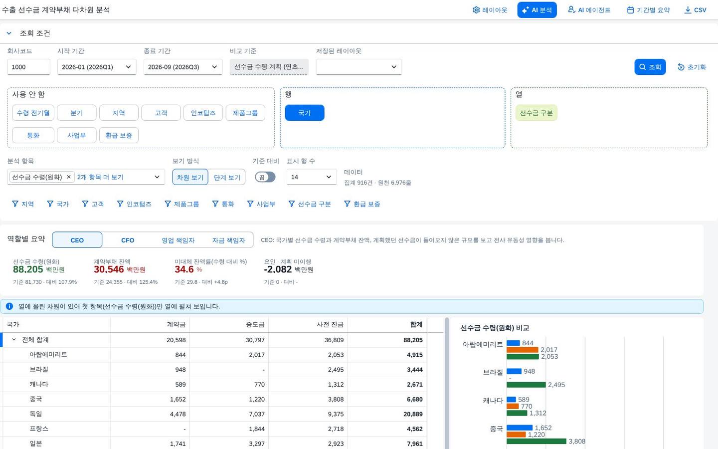
Task: Open the 제품그룹 filter
Action: (182, 204)
